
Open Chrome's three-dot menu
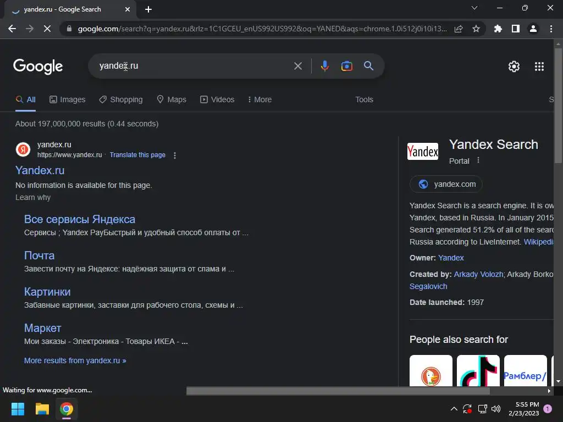click(551, 29)
